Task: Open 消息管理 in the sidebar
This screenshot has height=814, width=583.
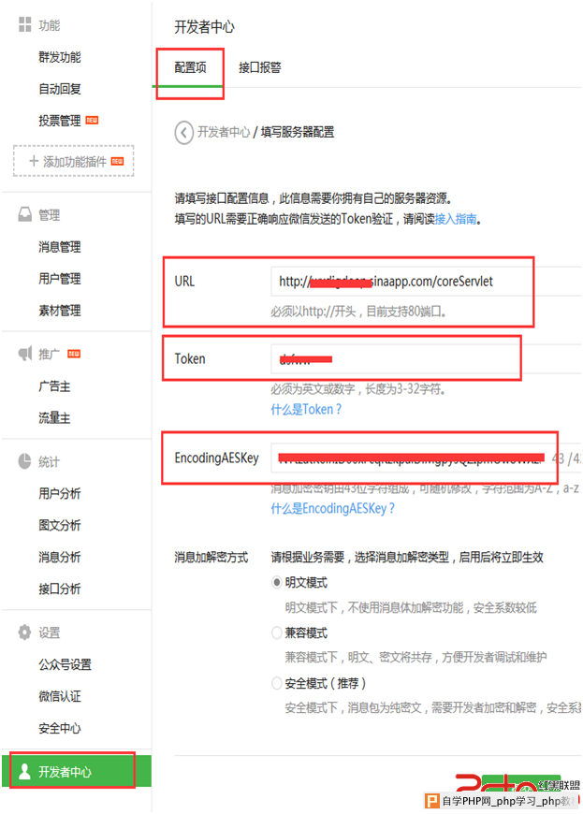Action: click(60, 247)
